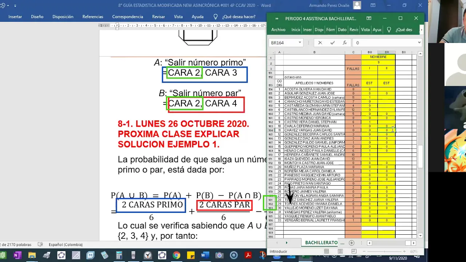Click Excel zoom in plus icon

(x=404, y=251)
